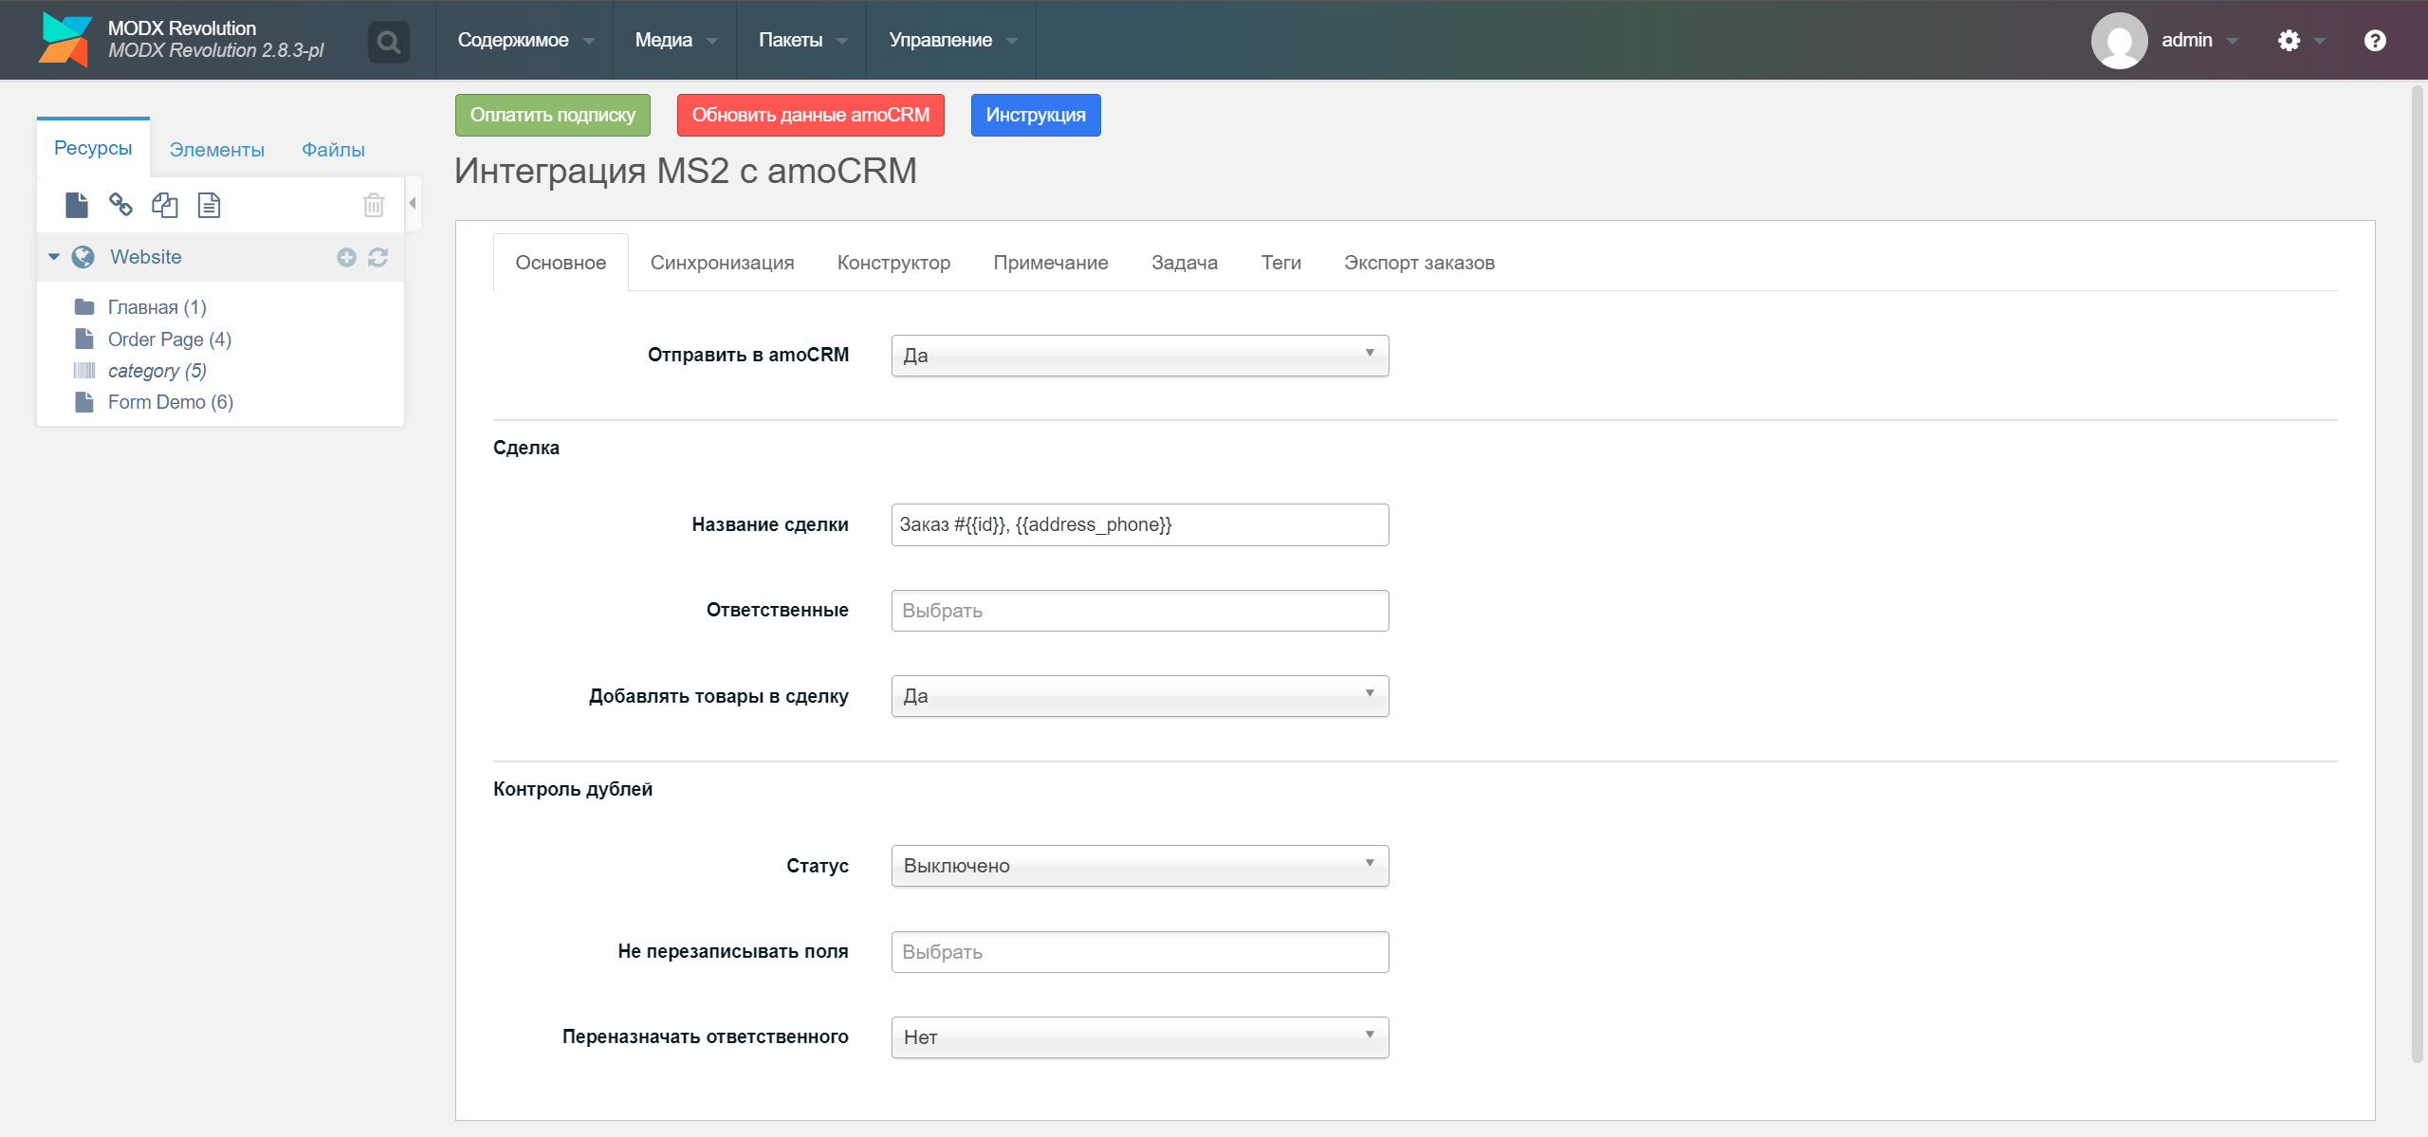
Task: Open the manager search magnifier
Action: 388,42
